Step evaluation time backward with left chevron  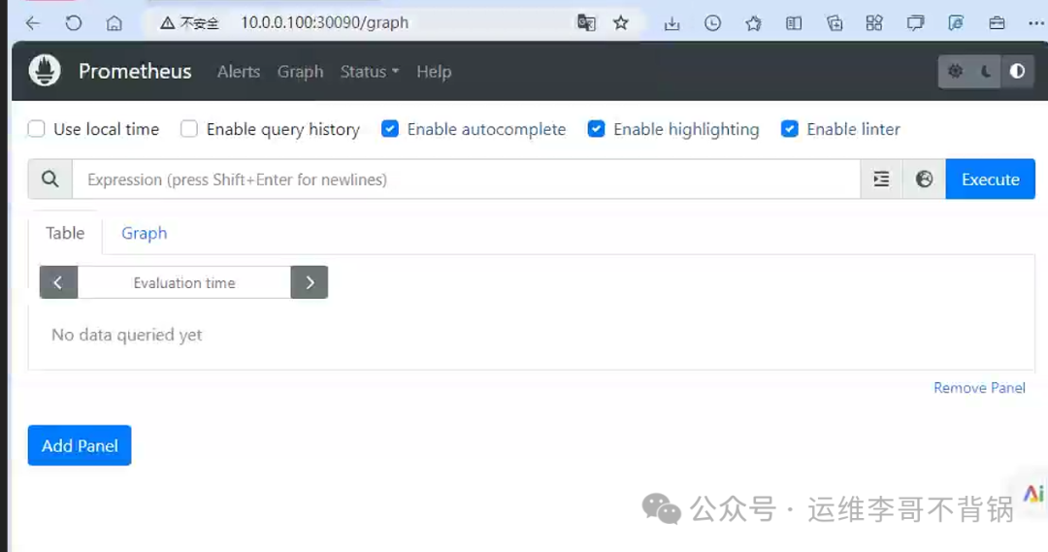tap(59, 282)
